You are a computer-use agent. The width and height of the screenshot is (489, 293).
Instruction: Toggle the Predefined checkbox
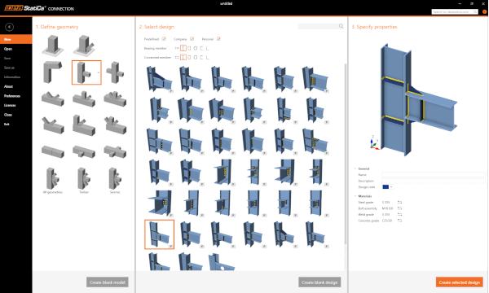click(x=164, y=39)
